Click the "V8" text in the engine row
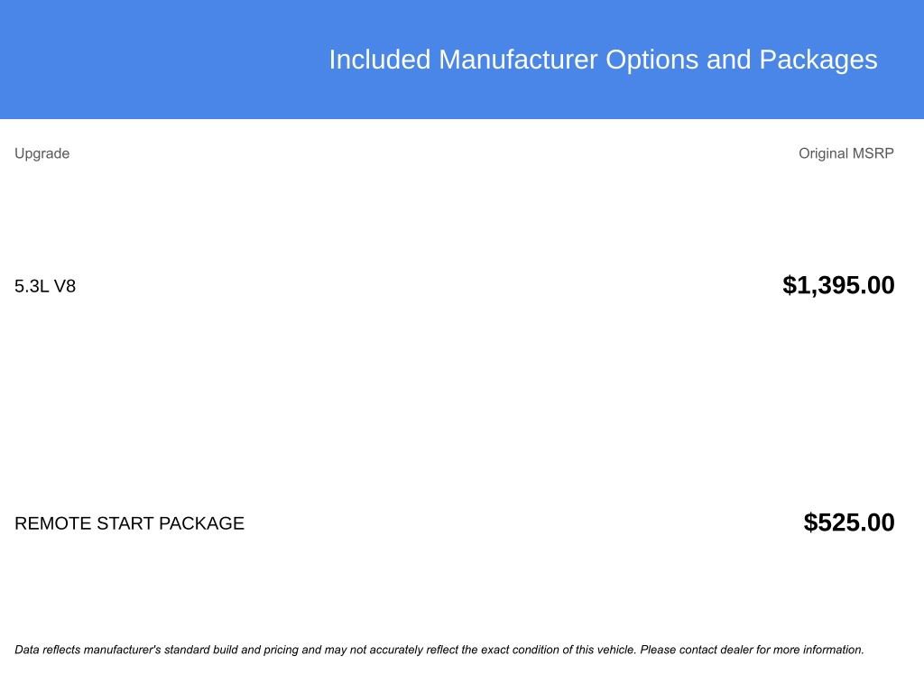 [65, 287]
